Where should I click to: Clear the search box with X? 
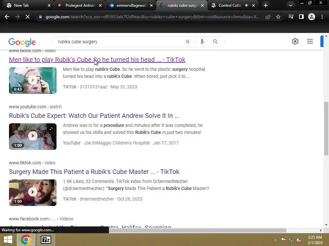coord(188,42)
